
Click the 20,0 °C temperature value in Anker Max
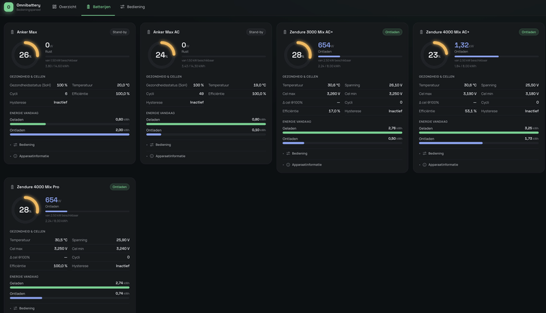pyautogui.click(x=124, y=85)
